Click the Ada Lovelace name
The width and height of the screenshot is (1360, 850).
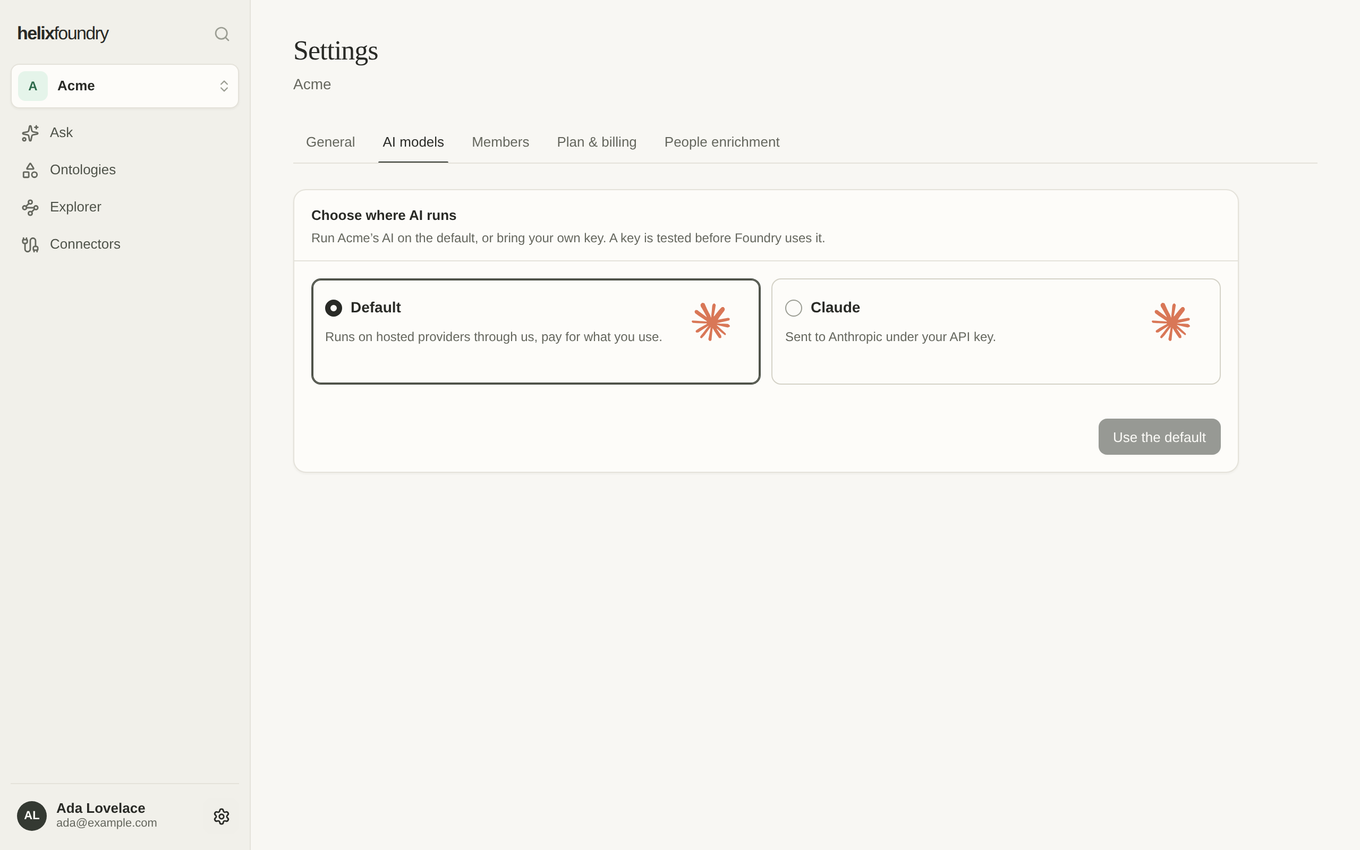[100, 808]
